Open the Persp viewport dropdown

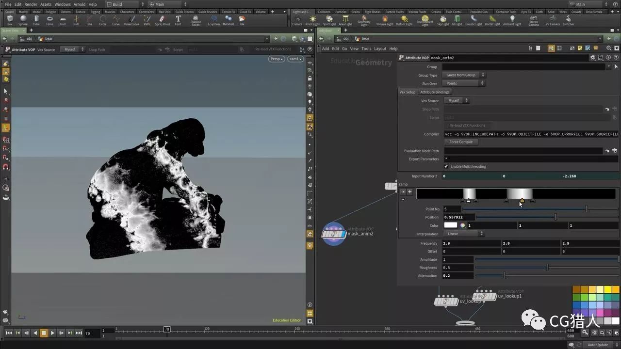click(277, 59)
